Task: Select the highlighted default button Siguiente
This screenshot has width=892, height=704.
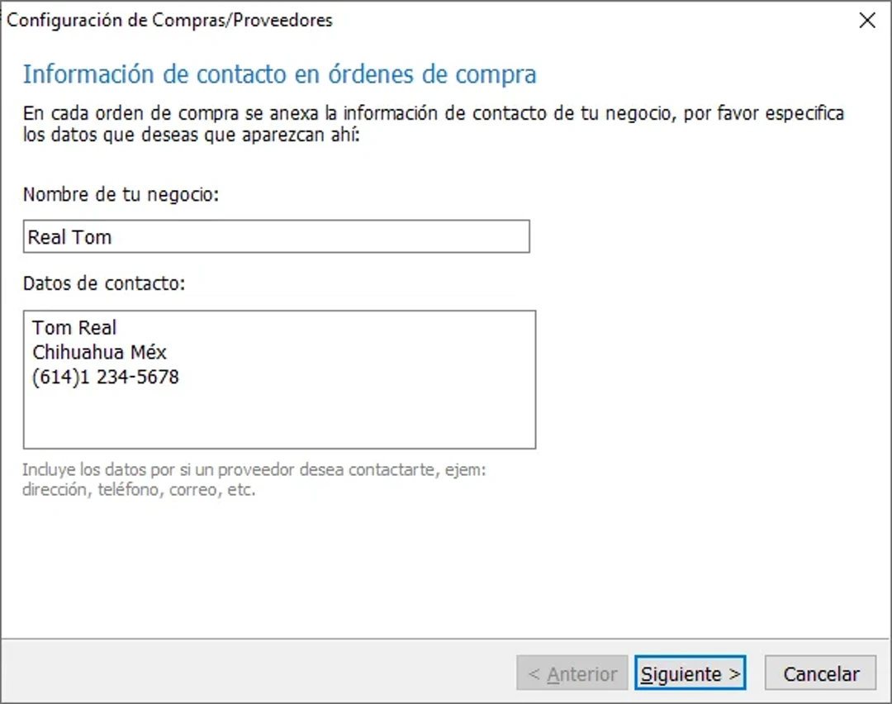Action: click(x=690, y=673)
